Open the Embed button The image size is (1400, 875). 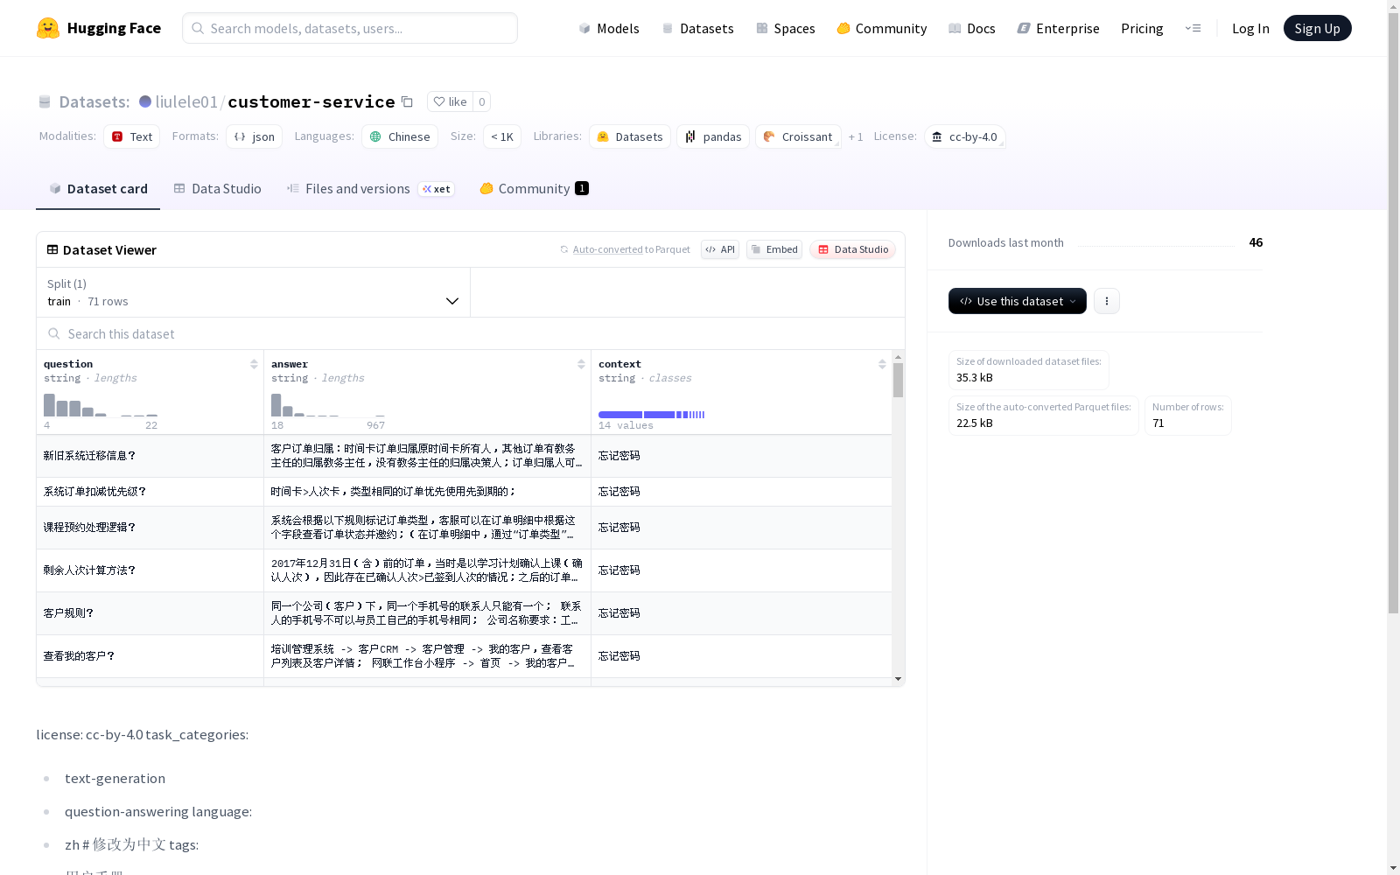[774, 249]
